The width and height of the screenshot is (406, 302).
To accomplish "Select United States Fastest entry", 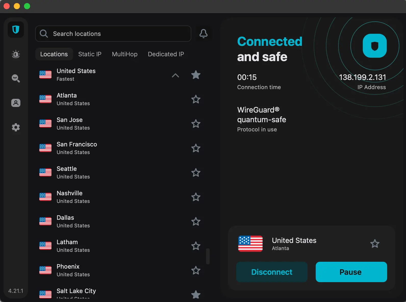I will tap(120, 75).
